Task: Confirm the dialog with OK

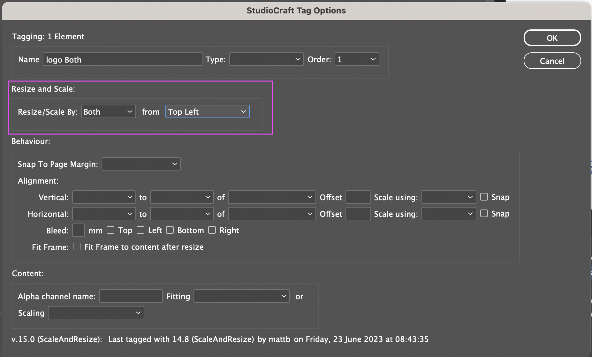Action: coord(552,38)
